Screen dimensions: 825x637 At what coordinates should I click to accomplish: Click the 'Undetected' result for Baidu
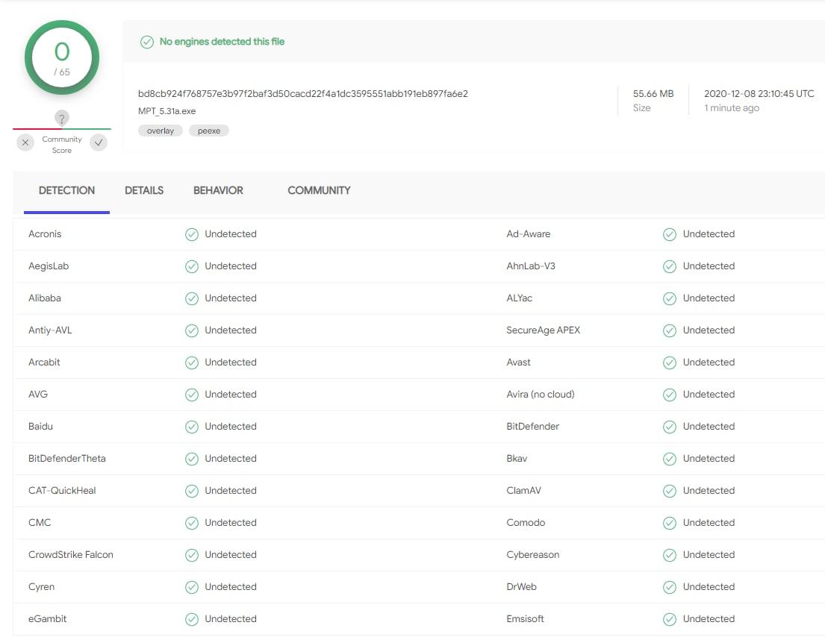coord(231,426)
